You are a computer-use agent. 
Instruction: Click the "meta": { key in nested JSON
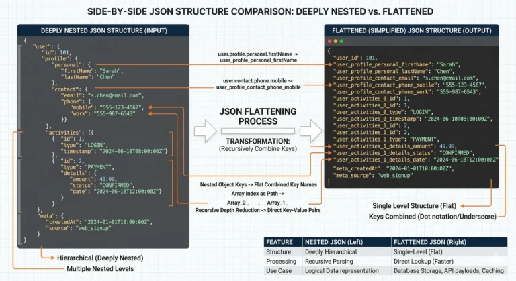50,216
